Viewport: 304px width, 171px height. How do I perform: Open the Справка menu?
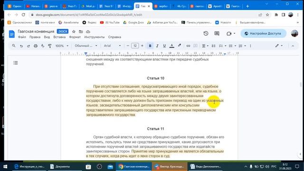pyautogui.click(x=114, y=37)
